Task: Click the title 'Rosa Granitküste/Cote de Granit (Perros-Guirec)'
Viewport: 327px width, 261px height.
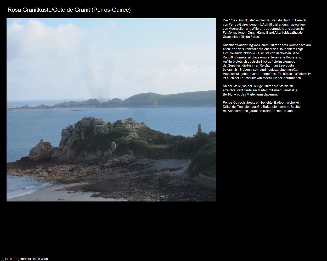Action: click(69, 10)
